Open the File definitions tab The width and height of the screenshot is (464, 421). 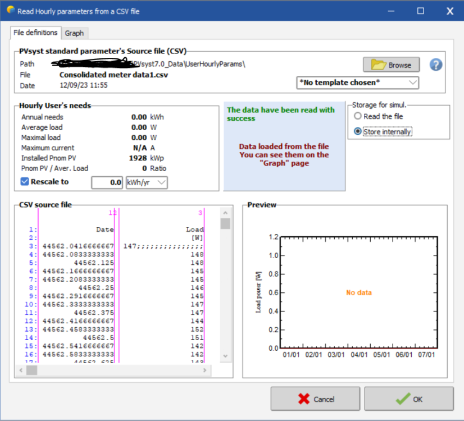pos(35,33)
